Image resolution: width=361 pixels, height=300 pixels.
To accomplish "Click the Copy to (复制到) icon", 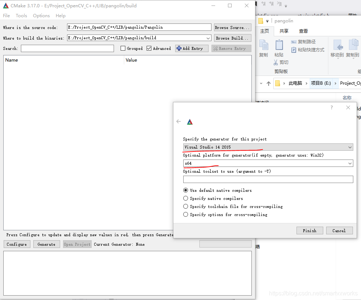I will click(x=353, y=45).
